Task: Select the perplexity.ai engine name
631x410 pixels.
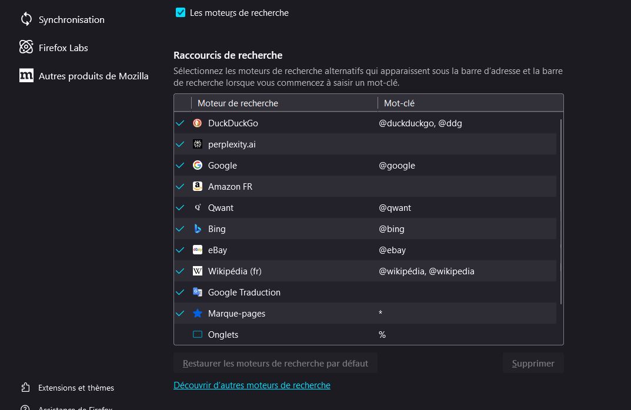Action: click(232, 144)
